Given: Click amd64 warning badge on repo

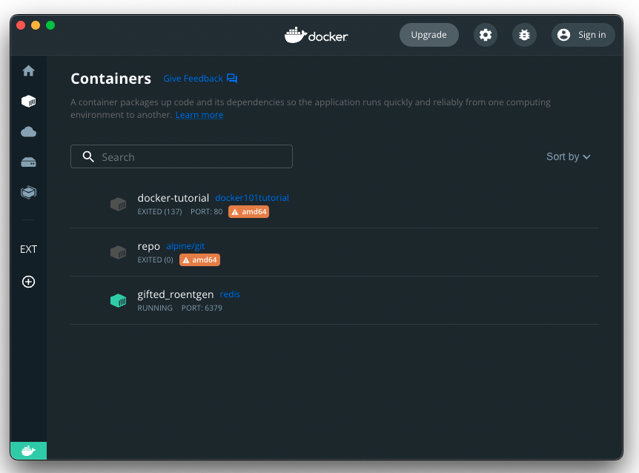Looking at the screenshot, I should (x=199, y=260).
